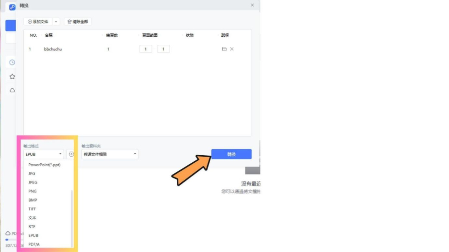Click the page range start field

coord(145,49)
